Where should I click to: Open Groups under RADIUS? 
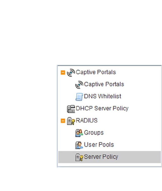tap(94, 133)
